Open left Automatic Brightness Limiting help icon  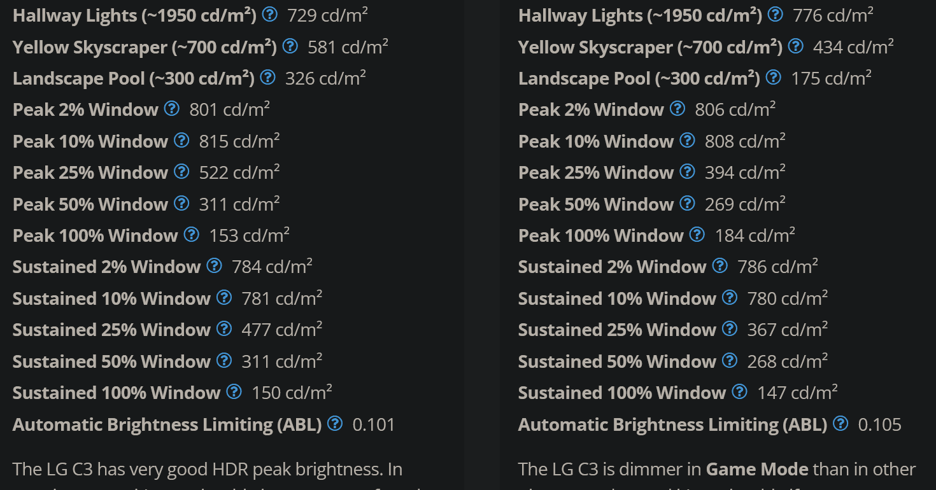coord(335,423)
